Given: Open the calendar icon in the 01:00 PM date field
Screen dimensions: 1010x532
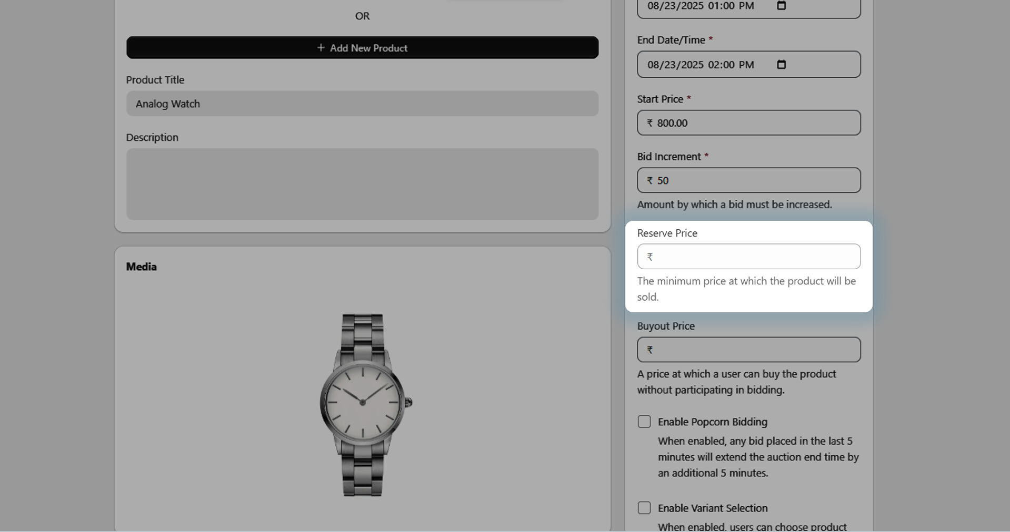Looking at the screenshot, I should (782, 6).
